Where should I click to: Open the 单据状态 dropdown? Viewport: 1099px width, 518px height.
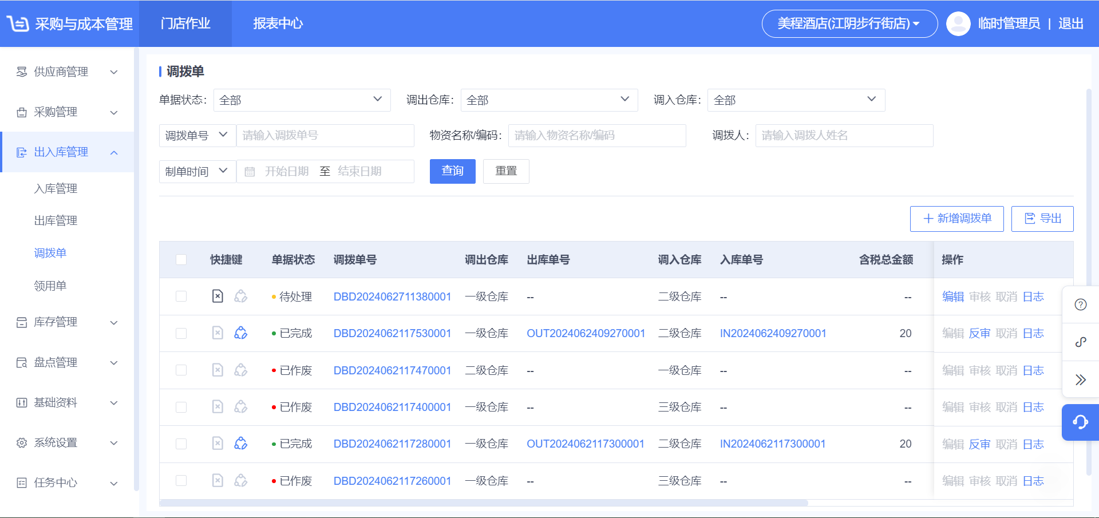(302, 100)
